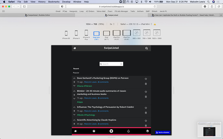
Task: Click the #Apps hashtag
Action: (80, 102)
